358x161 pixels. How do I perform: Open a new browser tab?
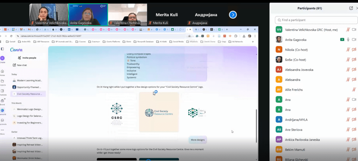tap(227, 30)
